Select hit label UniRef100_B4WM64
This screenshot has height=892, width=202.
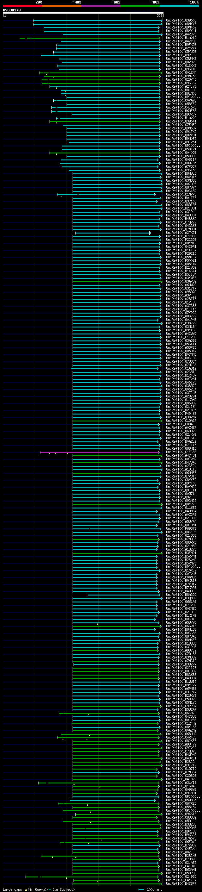(x=181, y=511)
